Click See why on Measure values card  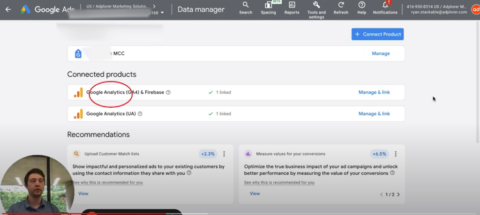pos(279,183)
